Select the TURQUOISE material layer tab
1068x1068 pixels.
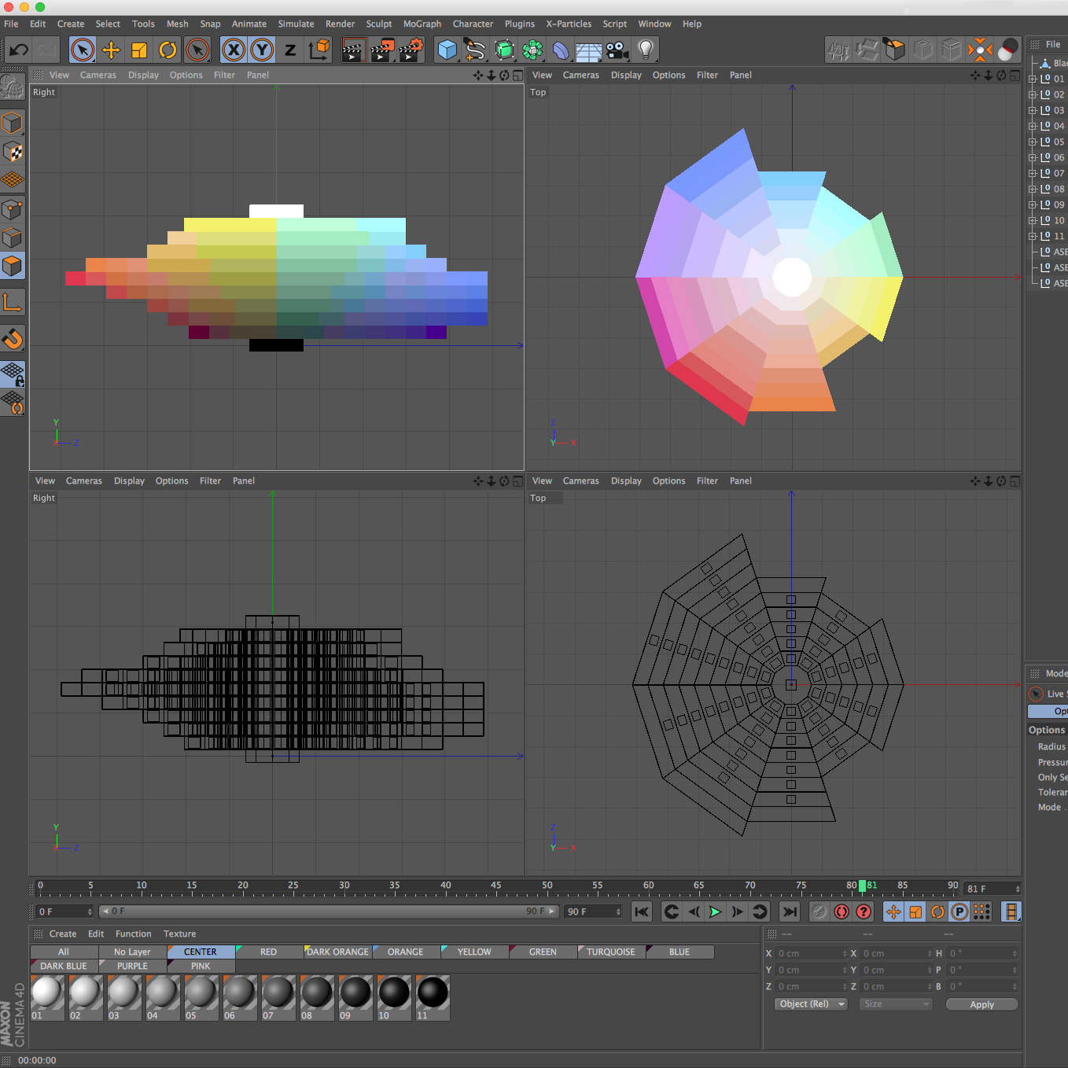[610, 952]
